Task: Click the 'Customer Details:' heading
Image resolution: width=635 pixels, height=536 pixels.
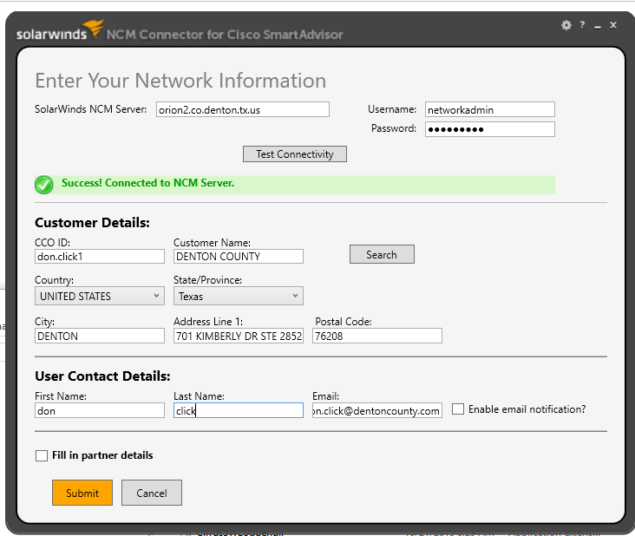Action: click(x=92, y=223)
